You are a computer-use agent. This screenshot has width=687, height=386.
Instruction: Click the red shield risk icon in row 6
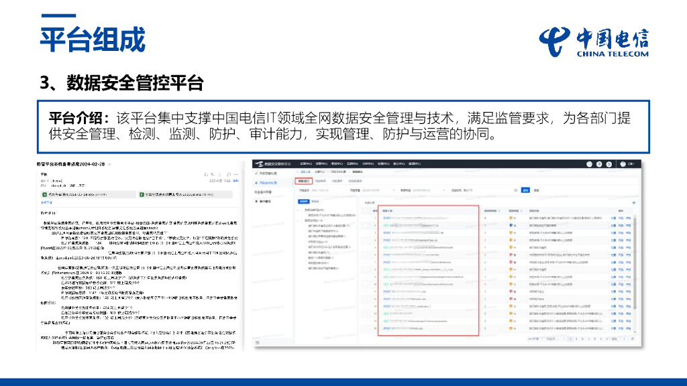511,255
